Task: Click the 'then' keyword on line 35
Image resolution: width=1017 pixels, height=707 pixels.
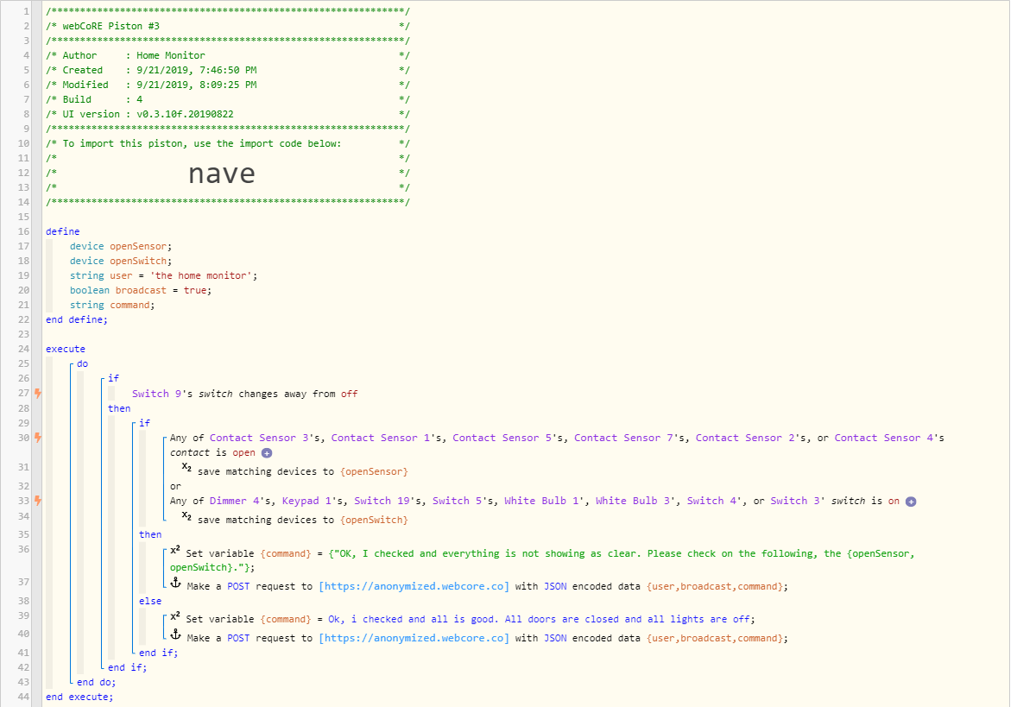Action: tap(150, 534)
